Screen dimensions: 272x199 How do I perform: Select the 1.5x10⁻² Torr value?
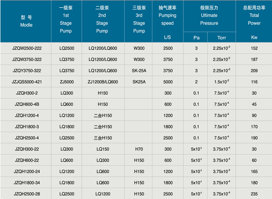coord(222,82)
